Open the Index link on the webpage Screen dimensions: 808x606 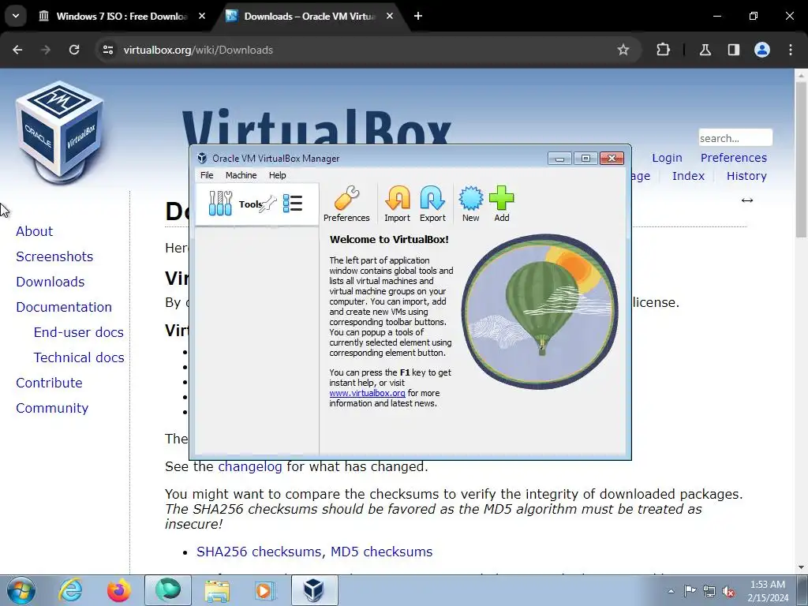[x=688, y=176]
